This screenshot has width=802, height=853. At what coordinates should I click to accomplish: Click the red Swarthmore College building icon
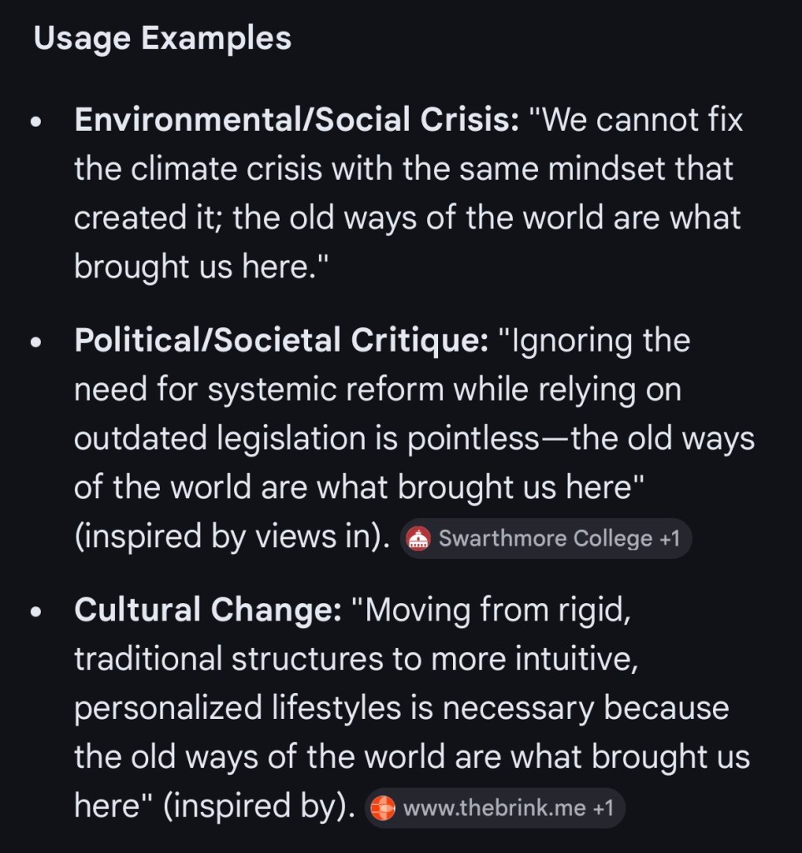pyautogui.click(x=418, y=540)
